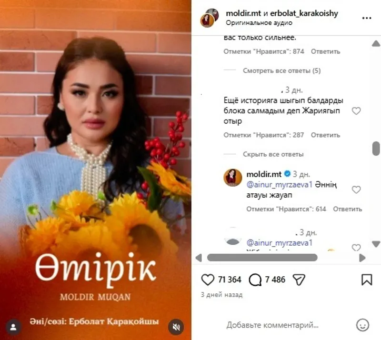Open erbolat_karakoishy profile from header

304,13
